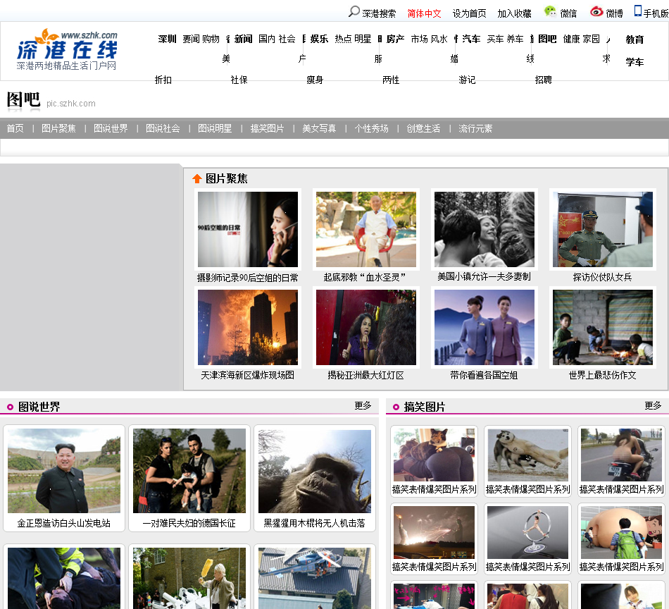Open 搞笑图片 tab in gray nav
Image resolution: width=669 pixels, height=609 pixels.
coord(267,128)
